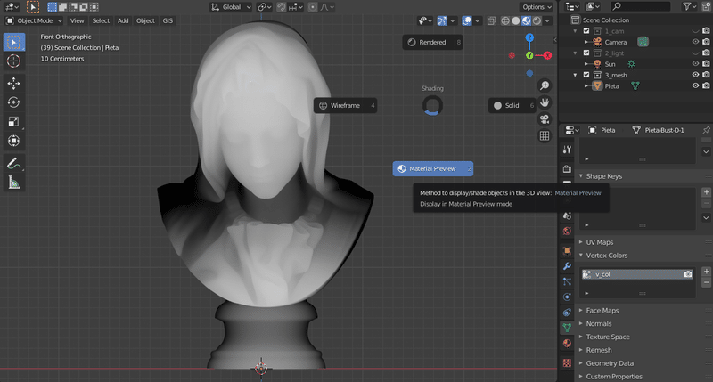The height and width of the screenshot is (382, 713).
Task: Select the Select Box tool
Action: pos(14,42)
